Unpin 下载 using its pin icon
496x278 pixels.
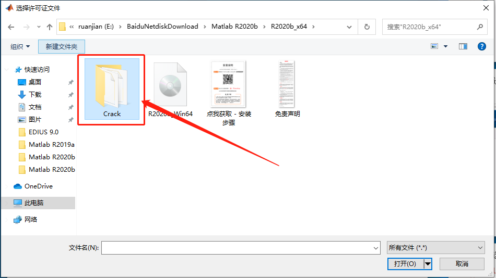pos(71,95)
